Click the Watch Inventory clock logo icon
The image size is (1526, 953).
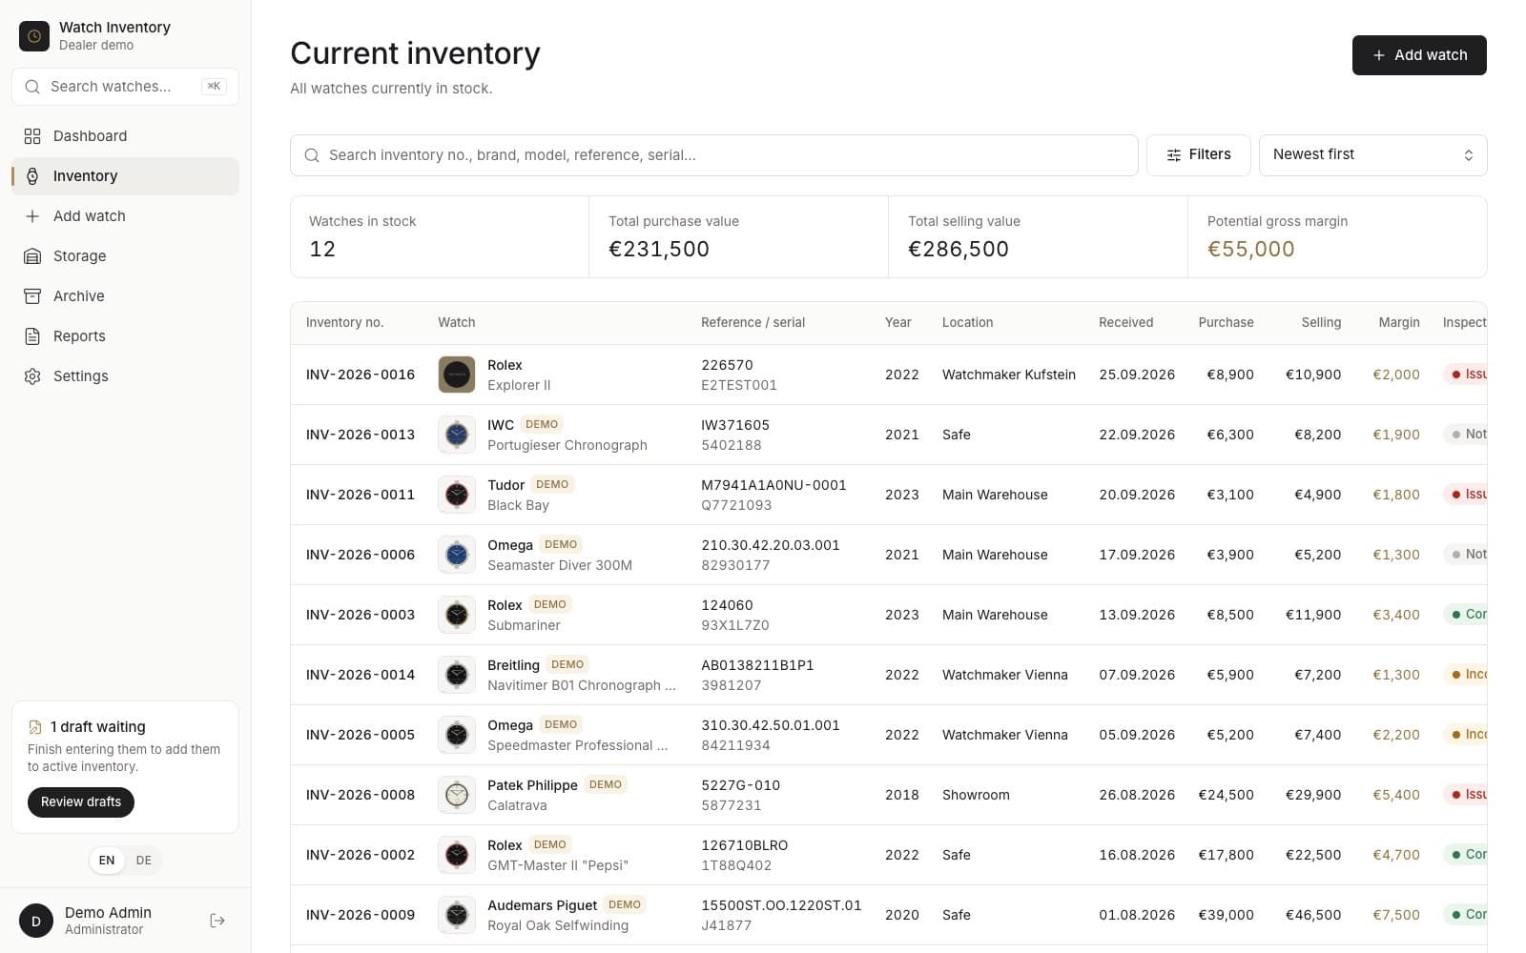coord(34,35)
